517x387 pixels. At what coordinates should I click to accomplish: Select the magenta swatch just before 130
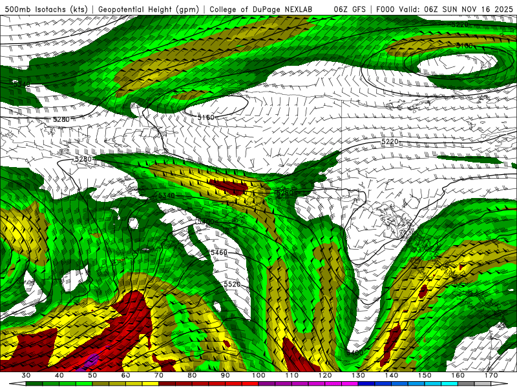point(350,384)
